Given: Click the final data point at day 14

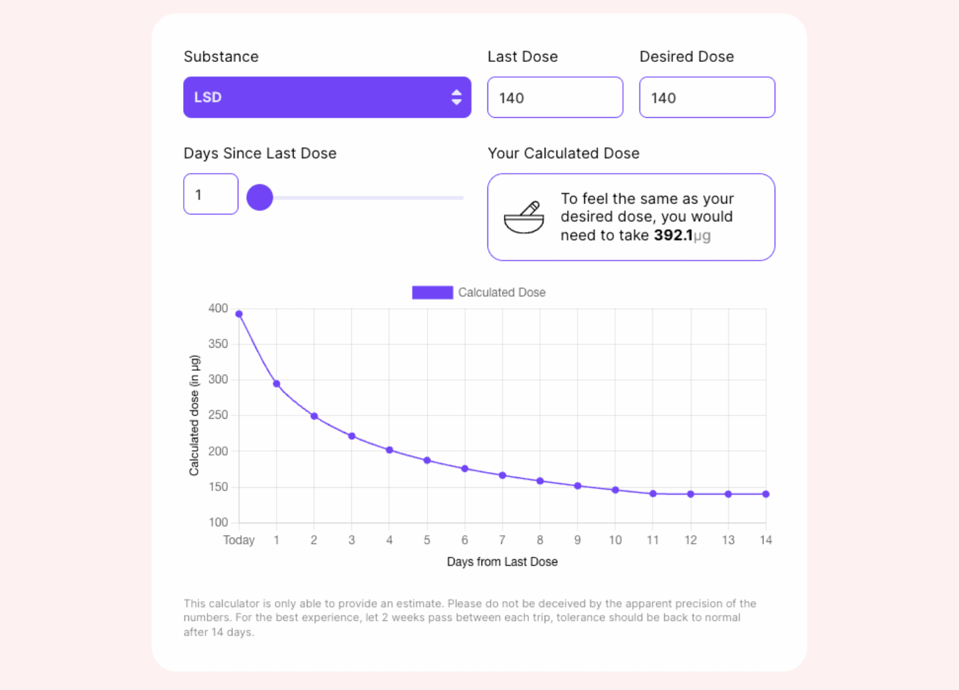Looking at the screenshot, I should coord(765,493).
